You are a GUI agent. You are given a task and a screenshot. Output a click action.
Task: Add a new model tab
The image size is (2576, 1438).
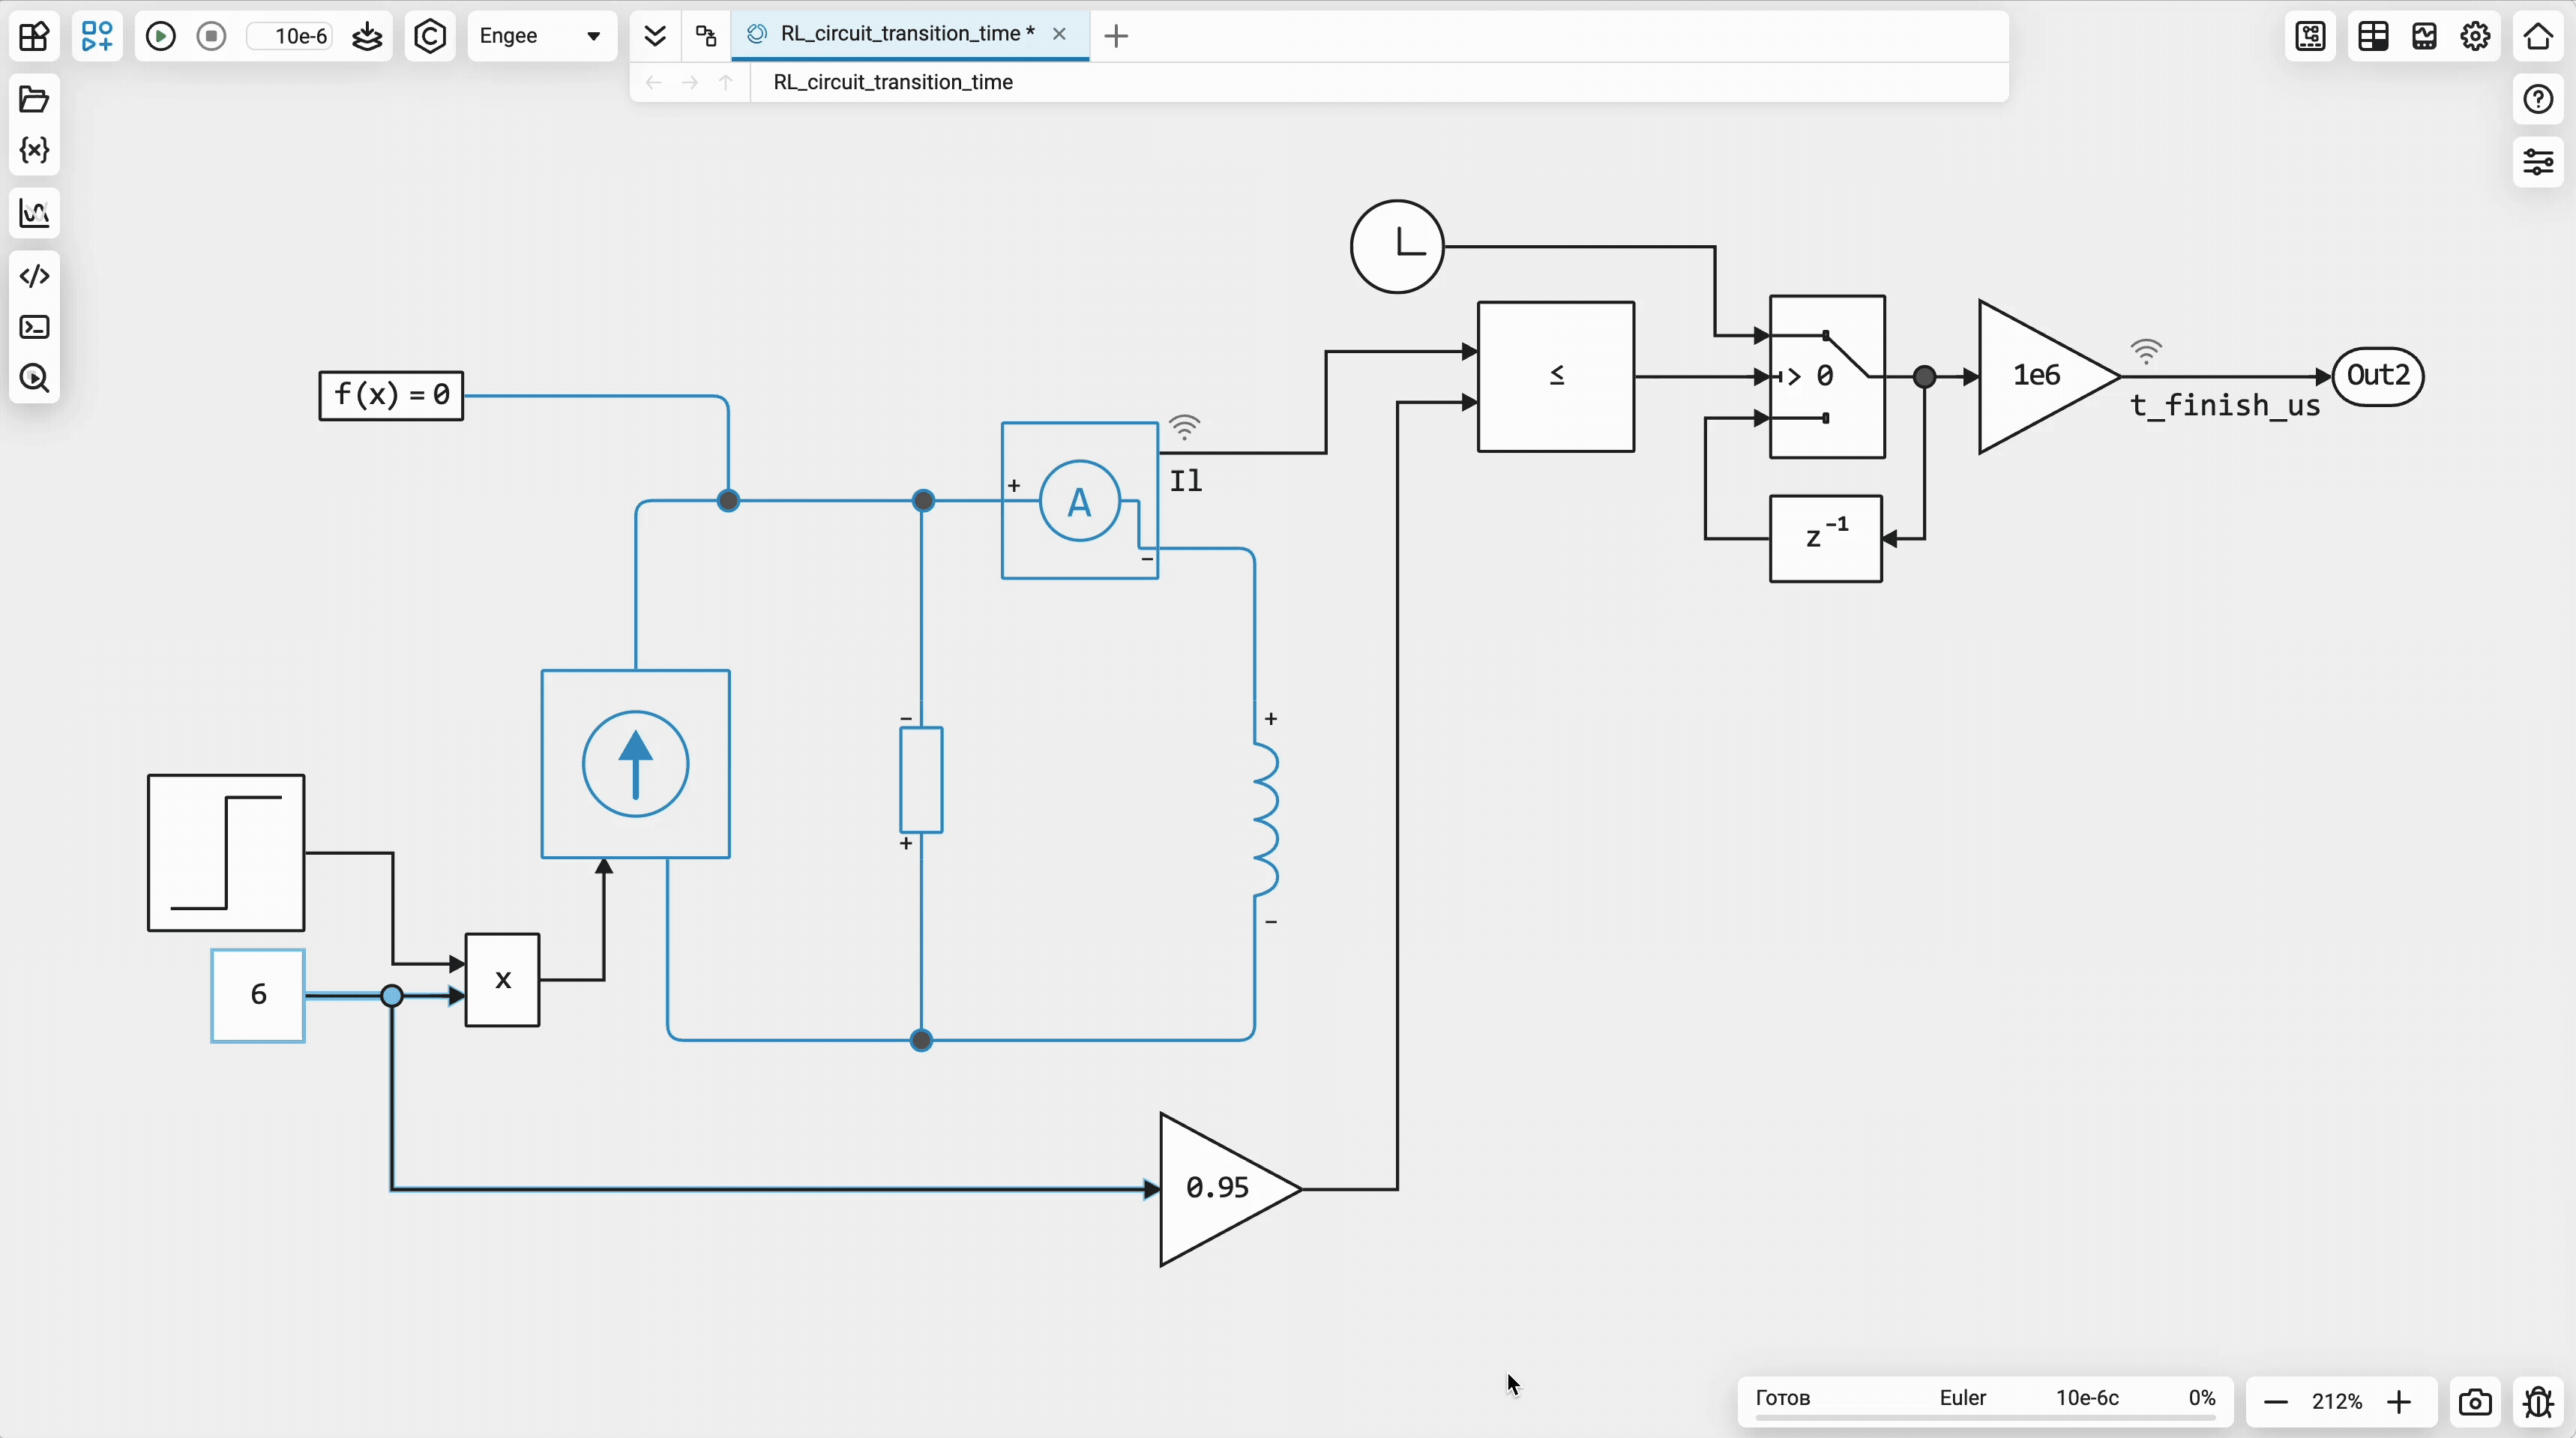point(1116,37)
